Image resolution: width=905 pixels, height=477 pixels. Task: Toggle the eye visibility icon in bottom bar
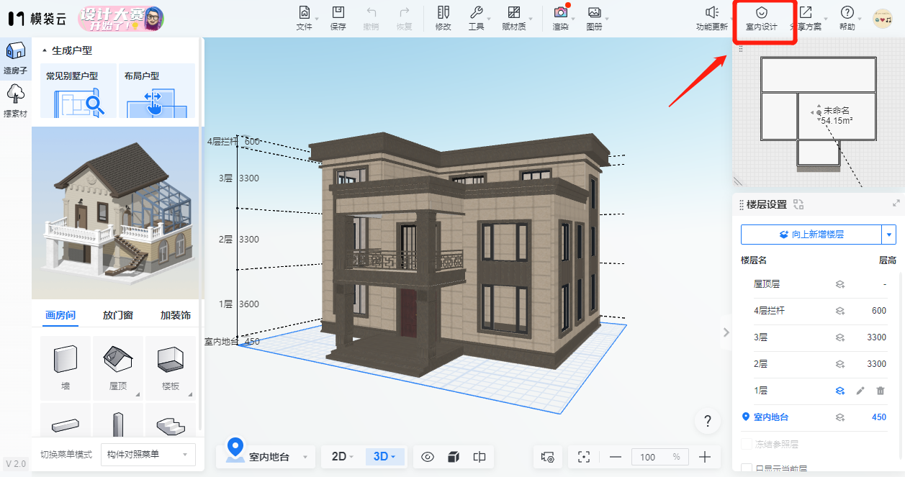(428, 457)
